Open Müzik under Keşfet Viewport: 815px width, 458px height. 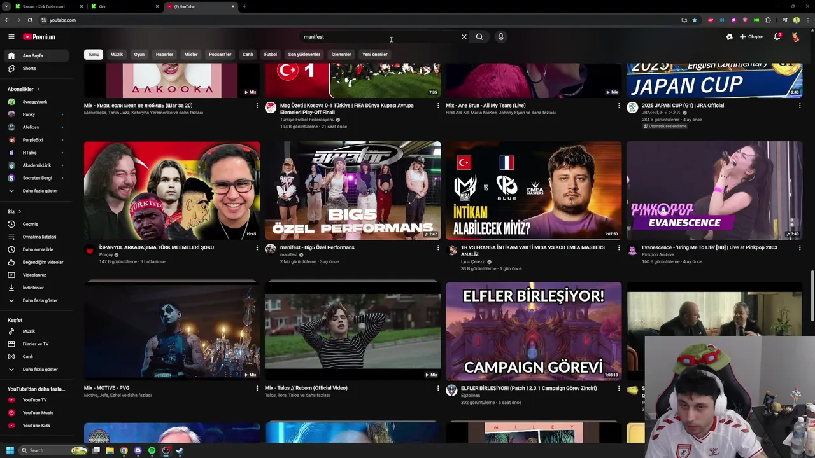pos(37,331)
